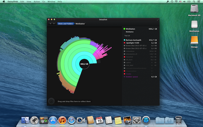The height and width of the screenshot is (127, 203).
Task: Open the Wi-Fi status menu
Action: pyautogui.click(x=176, y=2)
